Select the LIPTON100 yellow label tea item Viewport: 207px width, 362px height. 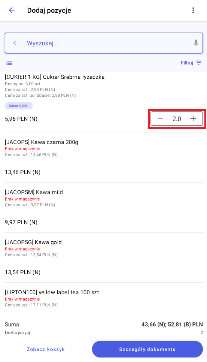104,299
